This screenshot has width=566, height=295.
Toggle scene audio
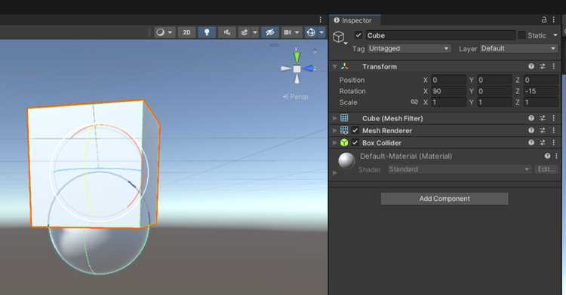click(227, 32)
